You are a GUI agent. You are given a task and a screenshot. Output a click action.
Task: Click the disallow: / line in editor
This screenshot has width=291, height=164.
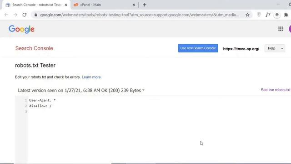click(x=40, y=106)
